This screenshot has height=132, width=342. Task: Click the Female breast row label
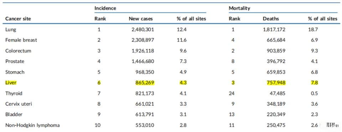(x=21, y=40)
